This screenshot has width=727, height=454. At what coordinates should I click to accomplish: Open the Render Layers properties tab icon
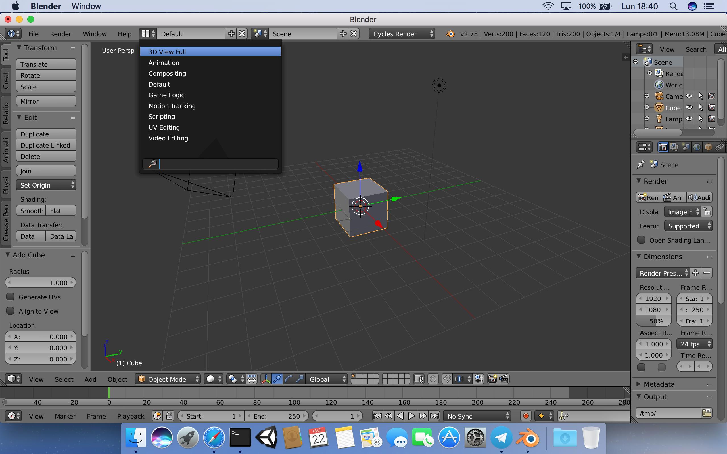[x=674, y=147]
